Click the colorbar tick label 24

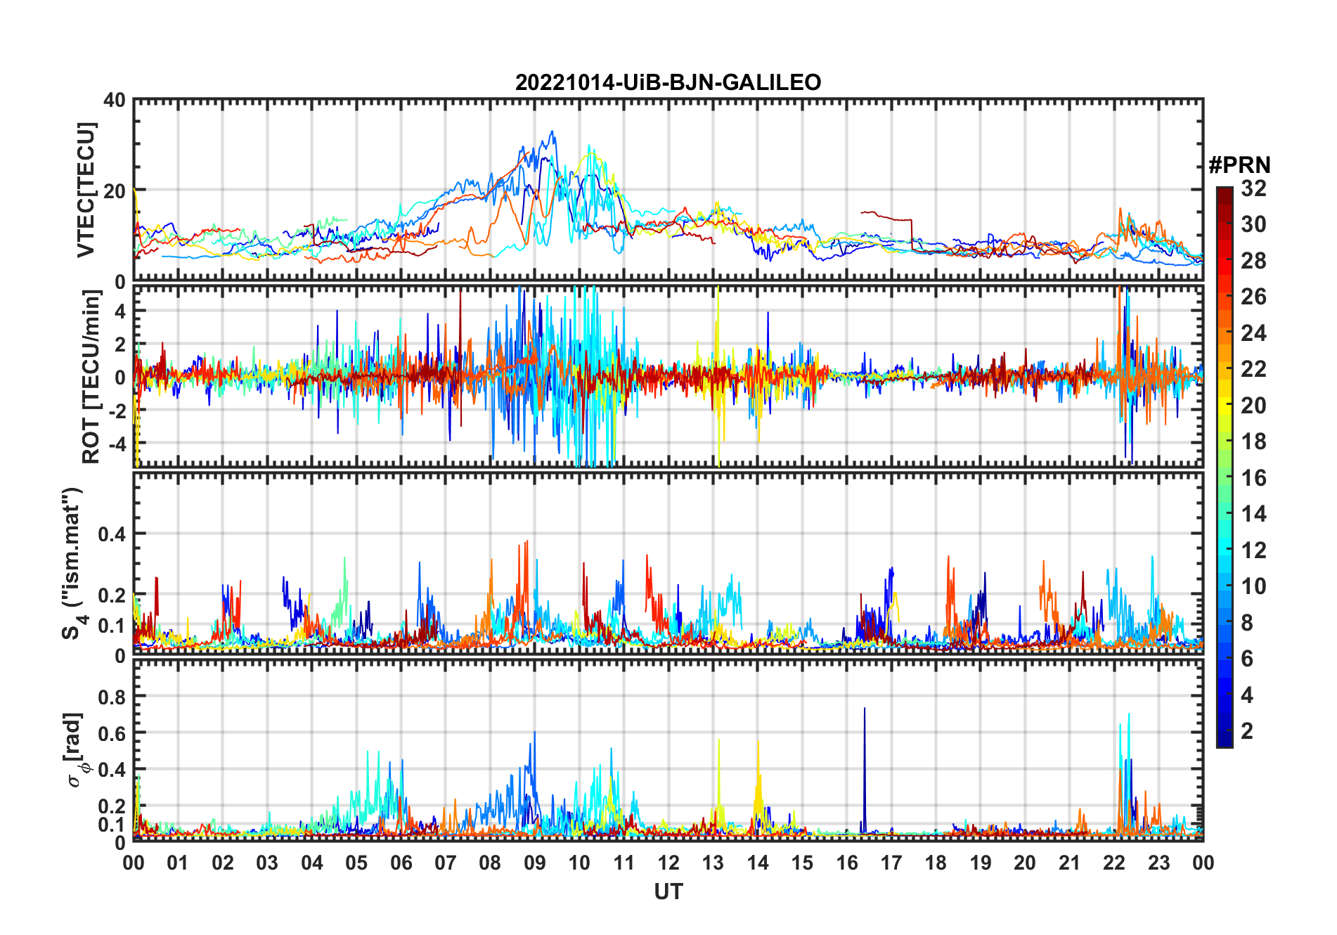[1253, 333]
